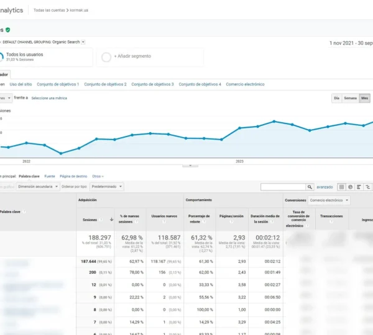Click the Fuente primary dimension link
The height and width of the screenshot is (335, 373).
click(x=50, y=176)
